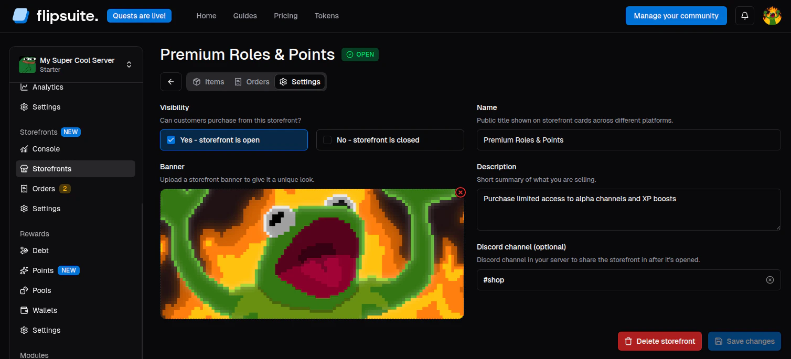
Task: Click Save changes button
Action: [744, 341]
